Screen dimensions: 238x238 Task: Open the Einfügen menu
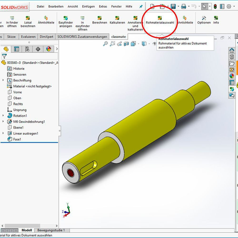point(88,6)
